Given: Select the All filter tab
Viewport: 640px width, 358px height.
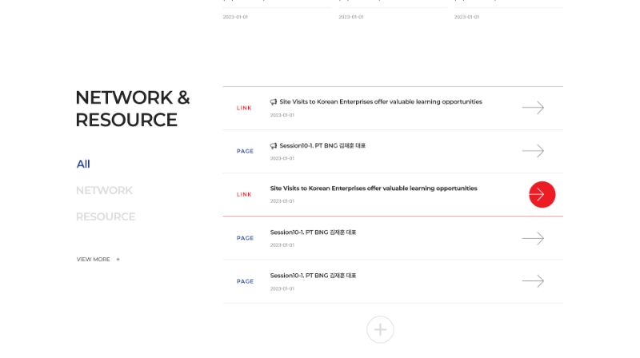Looking at the screenshot, I should 83,164.
